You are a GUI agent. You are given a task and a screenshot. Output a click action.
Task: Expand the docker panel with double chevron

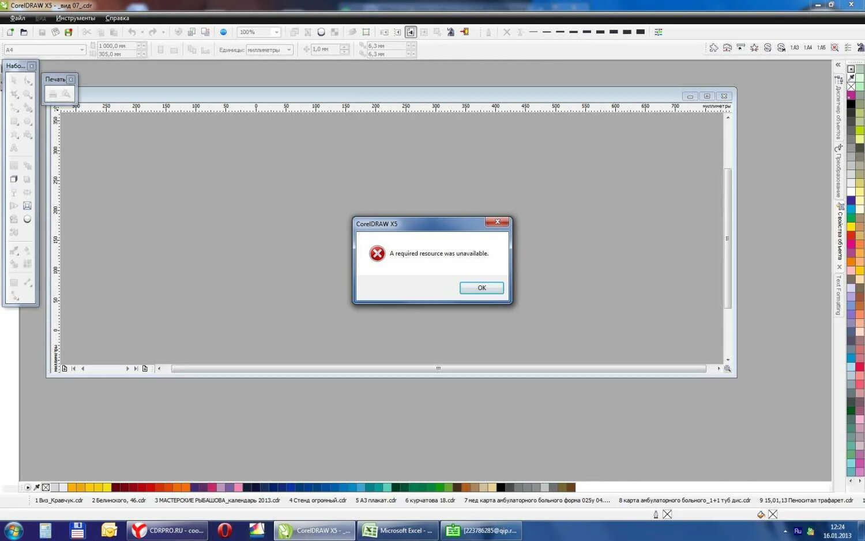click(838, 65)
